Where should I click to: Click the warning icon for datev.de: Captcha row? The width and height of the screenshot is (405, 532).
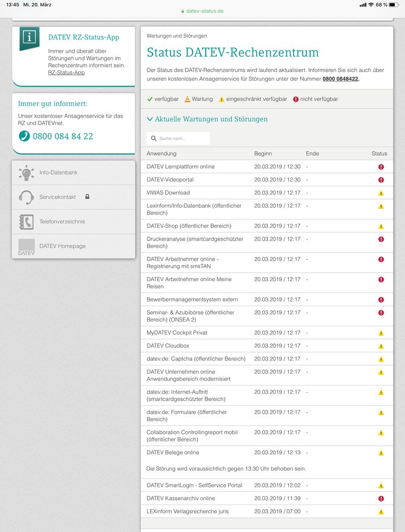click(381, 359)
